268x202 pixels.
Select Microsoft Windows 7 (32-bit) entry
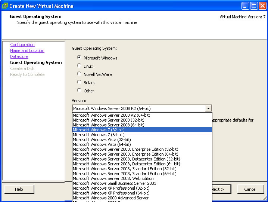tap(142, 130)
